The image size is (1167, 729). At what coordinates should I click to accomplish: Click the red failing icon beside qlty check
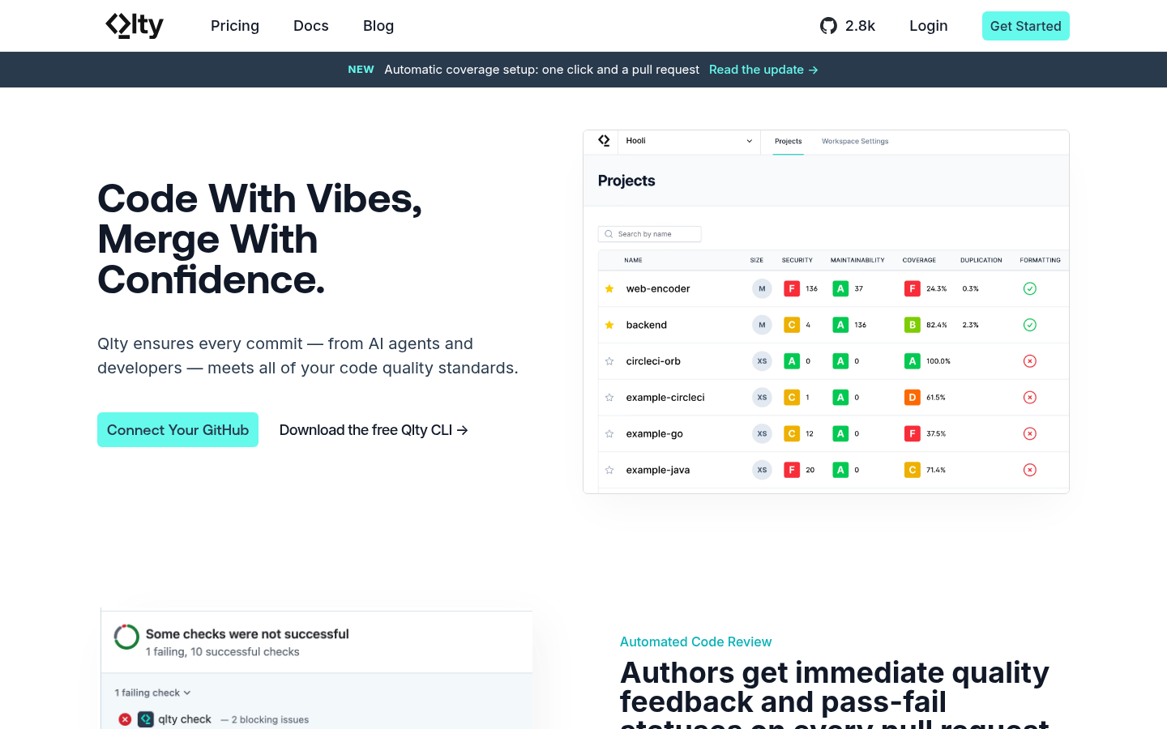coord(125,719)
